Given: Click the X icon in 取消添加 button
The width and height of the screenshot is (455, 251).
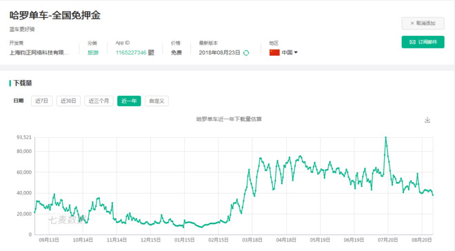Looking at the screenshot, I should pyautogui.click(x=412, y=23).
